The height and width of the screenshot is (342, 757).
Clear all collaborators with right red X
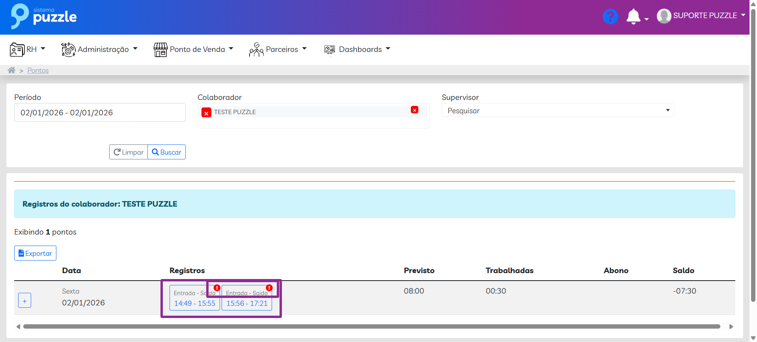(414, 110)
